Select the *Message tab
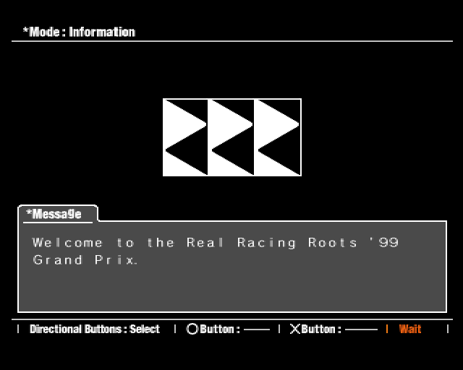Image resolution: width=463 pixels, height=370 pixels. coord(54,214)
